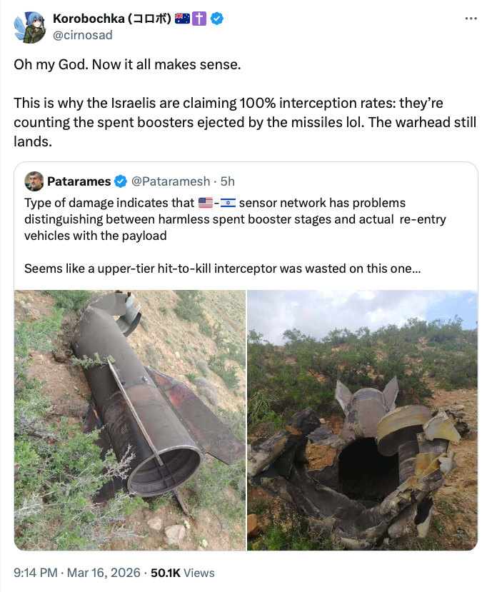This screenshot has height=592, width=492.
Task: Click Korobochka's blue verified badge
Action: point(216,19)
